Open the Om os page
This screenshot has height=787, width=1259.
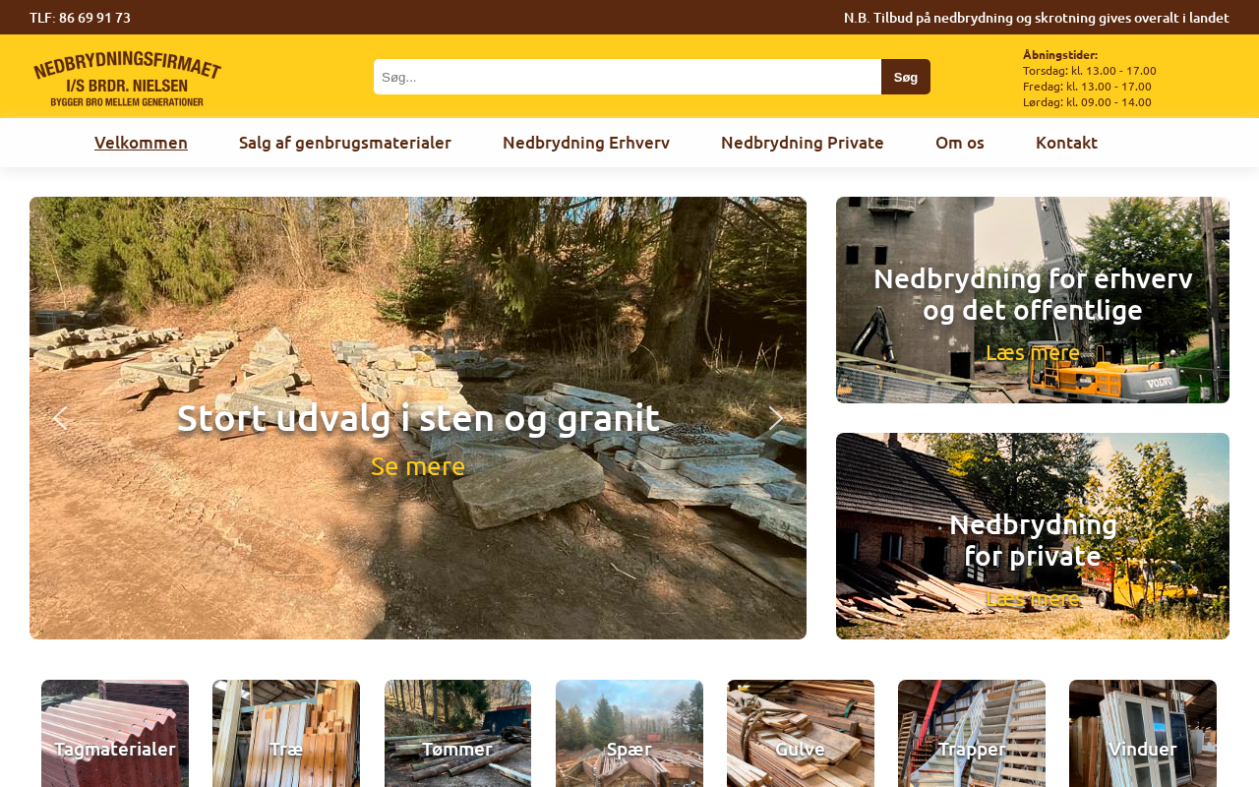960,143
